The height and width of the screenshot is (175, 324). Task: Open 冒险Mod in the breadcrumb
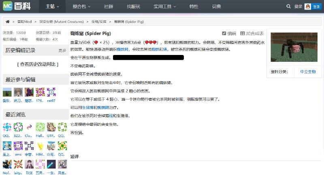pyautogui.click(x=24, y=22)
